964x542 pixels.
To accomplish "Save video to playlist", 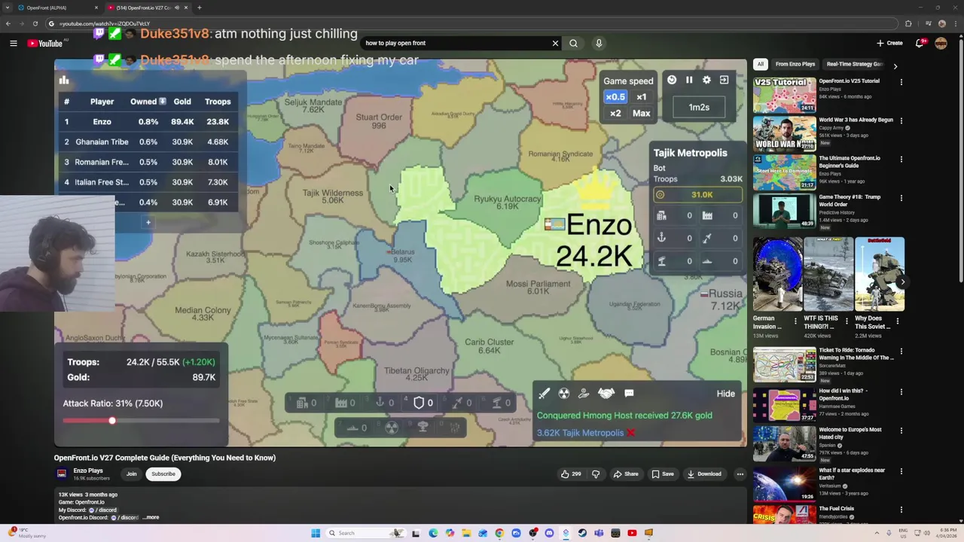I will (x=662, y=474).
